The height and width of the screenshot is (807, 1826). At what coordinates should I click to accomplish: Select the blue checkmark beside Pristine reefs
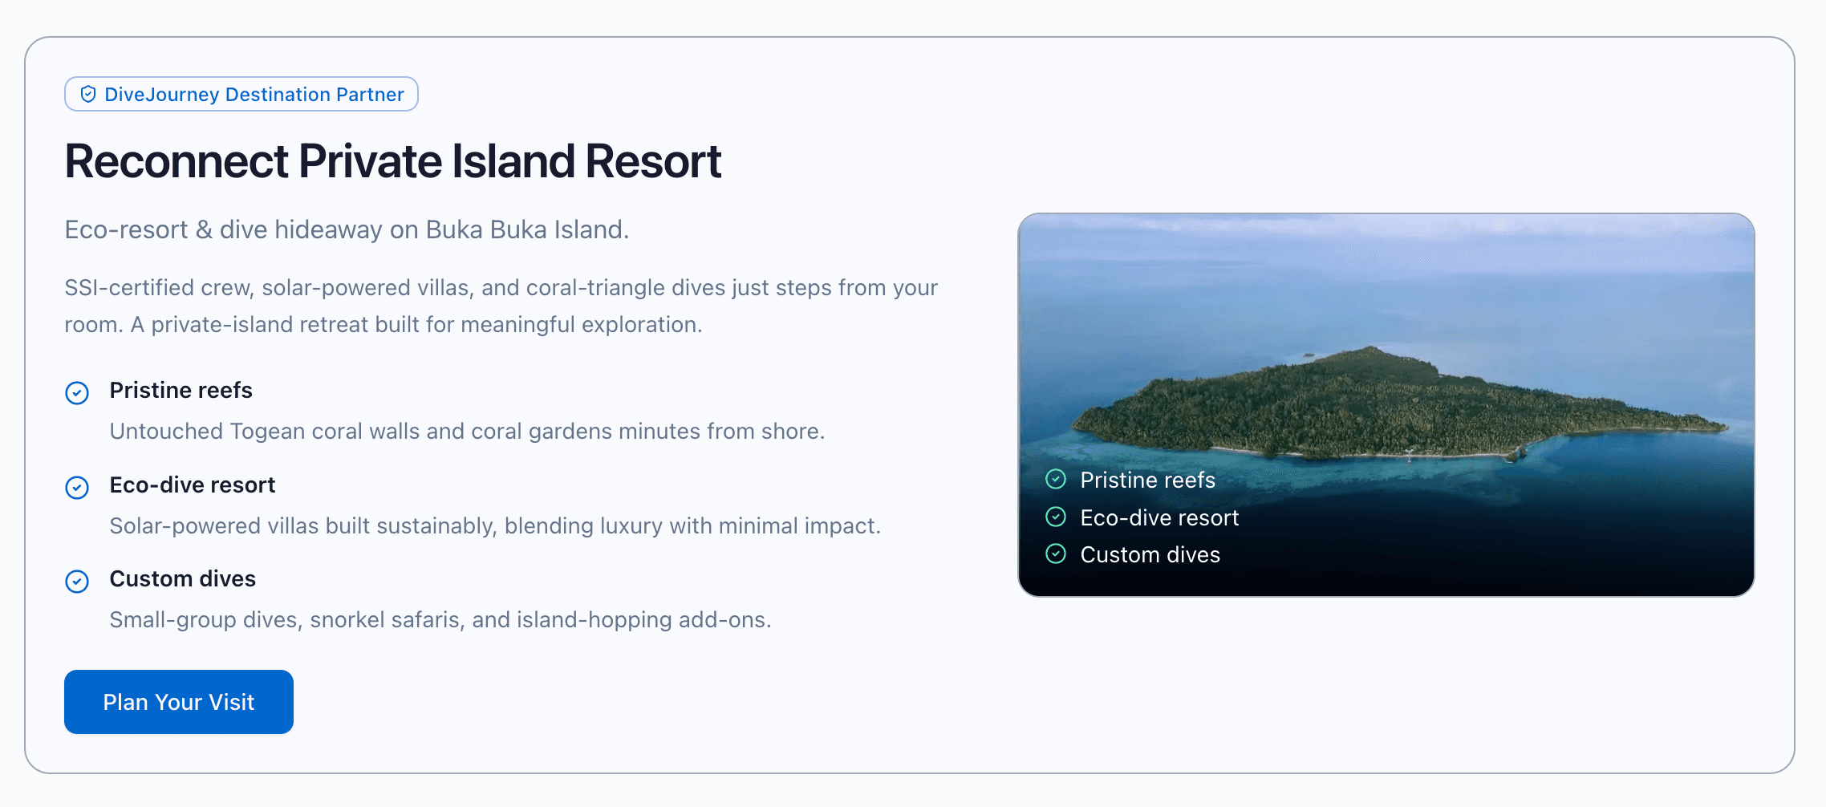pos(77,393)
